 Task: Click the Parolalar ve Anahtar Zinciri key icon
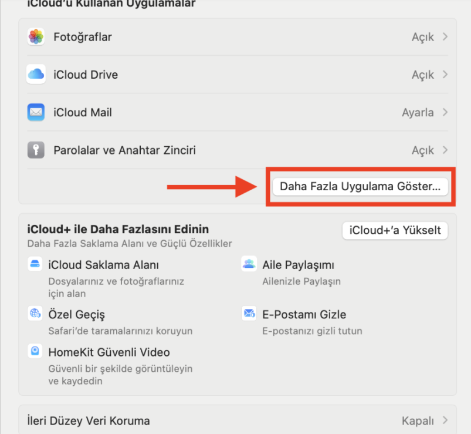[x=37, y=150]
